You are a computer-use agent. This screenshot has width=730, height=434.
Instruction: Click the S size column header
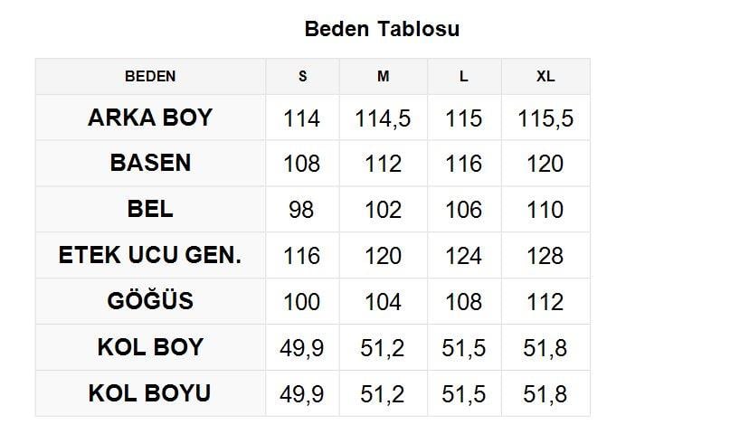tap(303, 76)
